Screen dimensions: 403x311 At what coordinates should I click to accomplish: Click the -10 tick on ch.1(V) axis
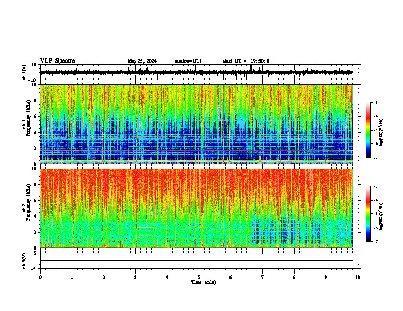click(33, 80)
